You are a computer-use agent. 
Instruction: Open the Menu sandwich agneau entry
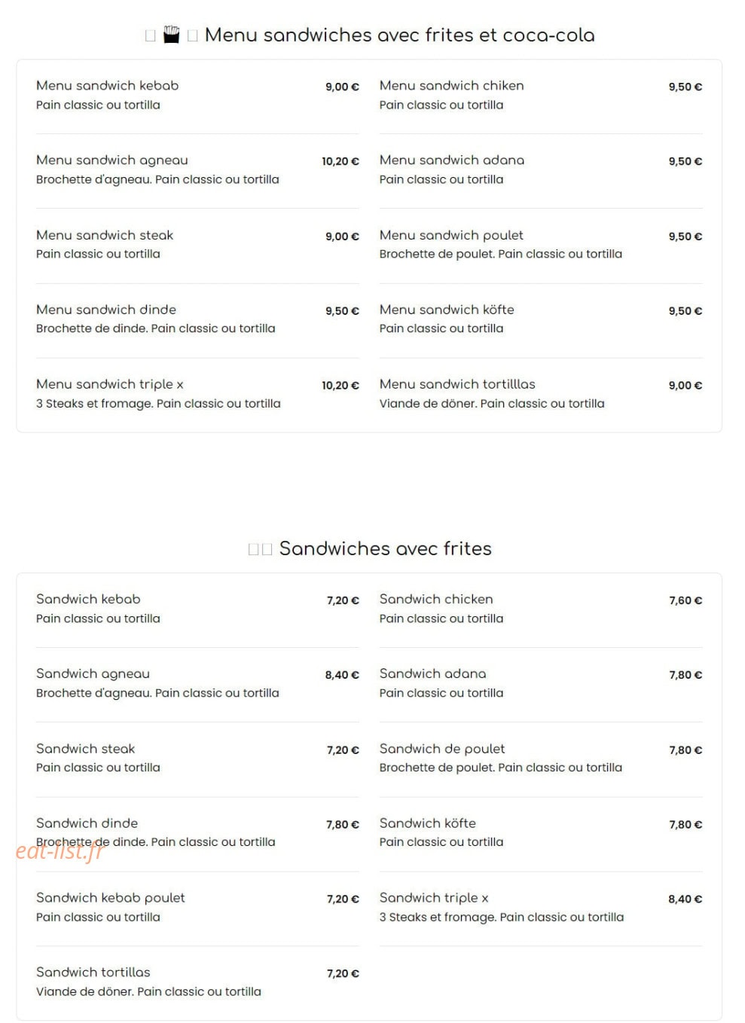pos(197,170)
